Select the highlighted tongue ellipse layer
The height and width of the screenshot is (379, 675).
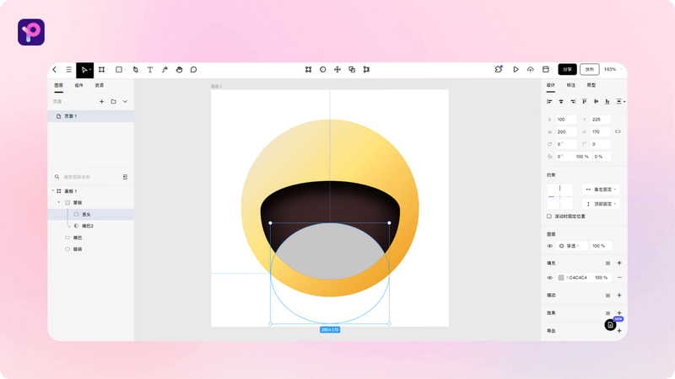[91, 215]
